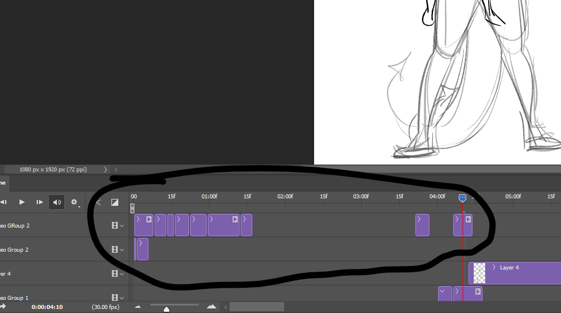Expand the fourth clip in Video GRoup 2
The height and width of the screenshot is (313, 561).
click(x=179, y=219)
